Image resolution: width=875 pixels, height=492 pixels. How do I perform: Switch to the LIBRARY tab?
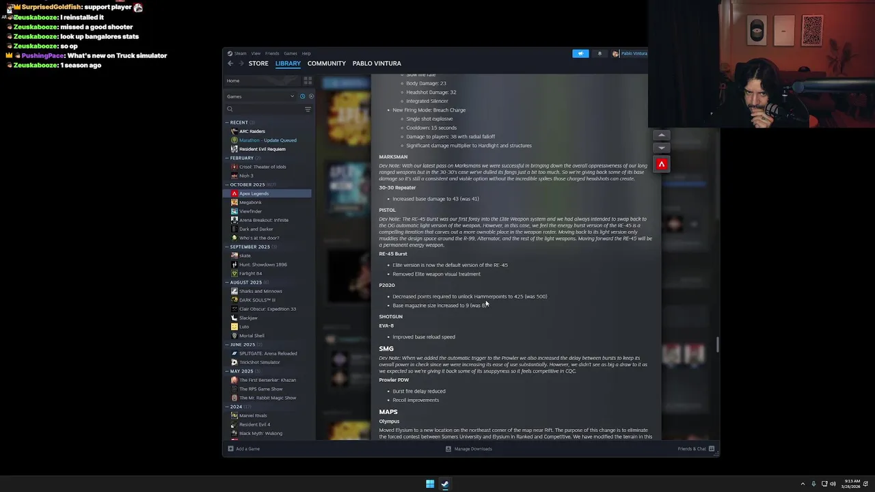pyautogui.click(x=288, y=64)
